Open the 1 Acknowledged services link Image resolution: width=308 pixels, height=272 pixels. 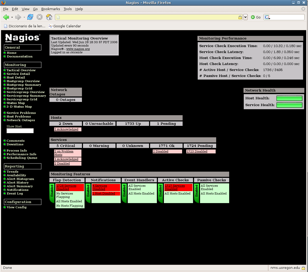coord(66,159)
